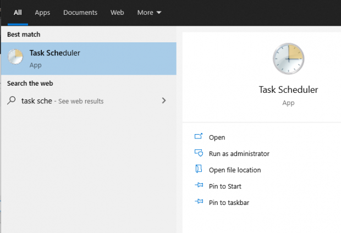Click the 'Best match' heading

24,34
